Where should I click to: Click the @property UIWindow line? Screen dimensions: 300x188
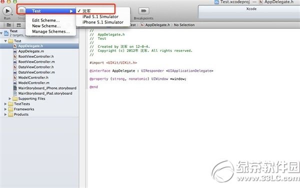click(138, 79)
